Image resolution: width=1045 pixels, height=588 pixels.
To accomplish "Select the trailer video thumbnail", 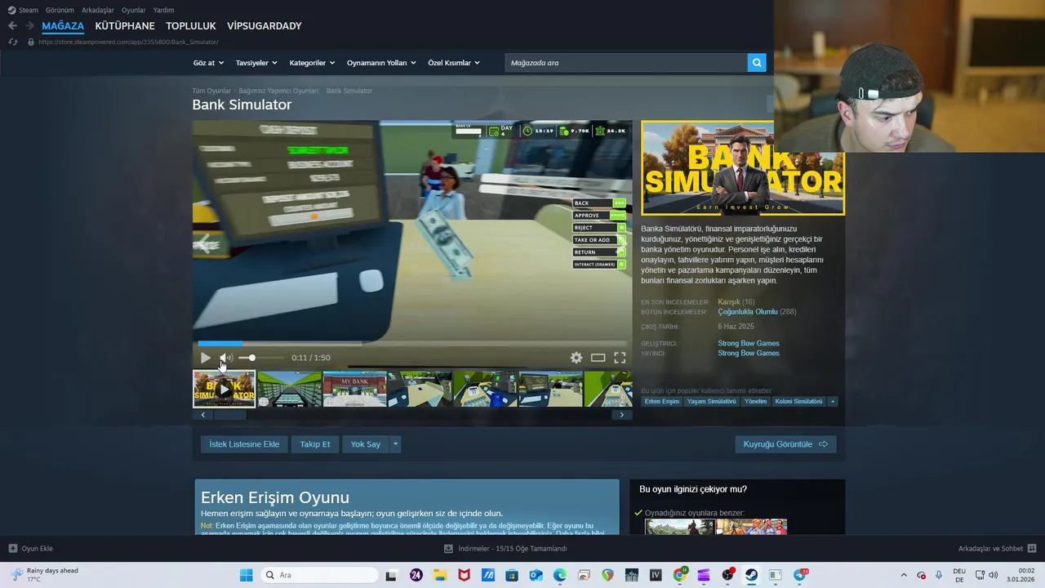I will (x=224, y=389).
